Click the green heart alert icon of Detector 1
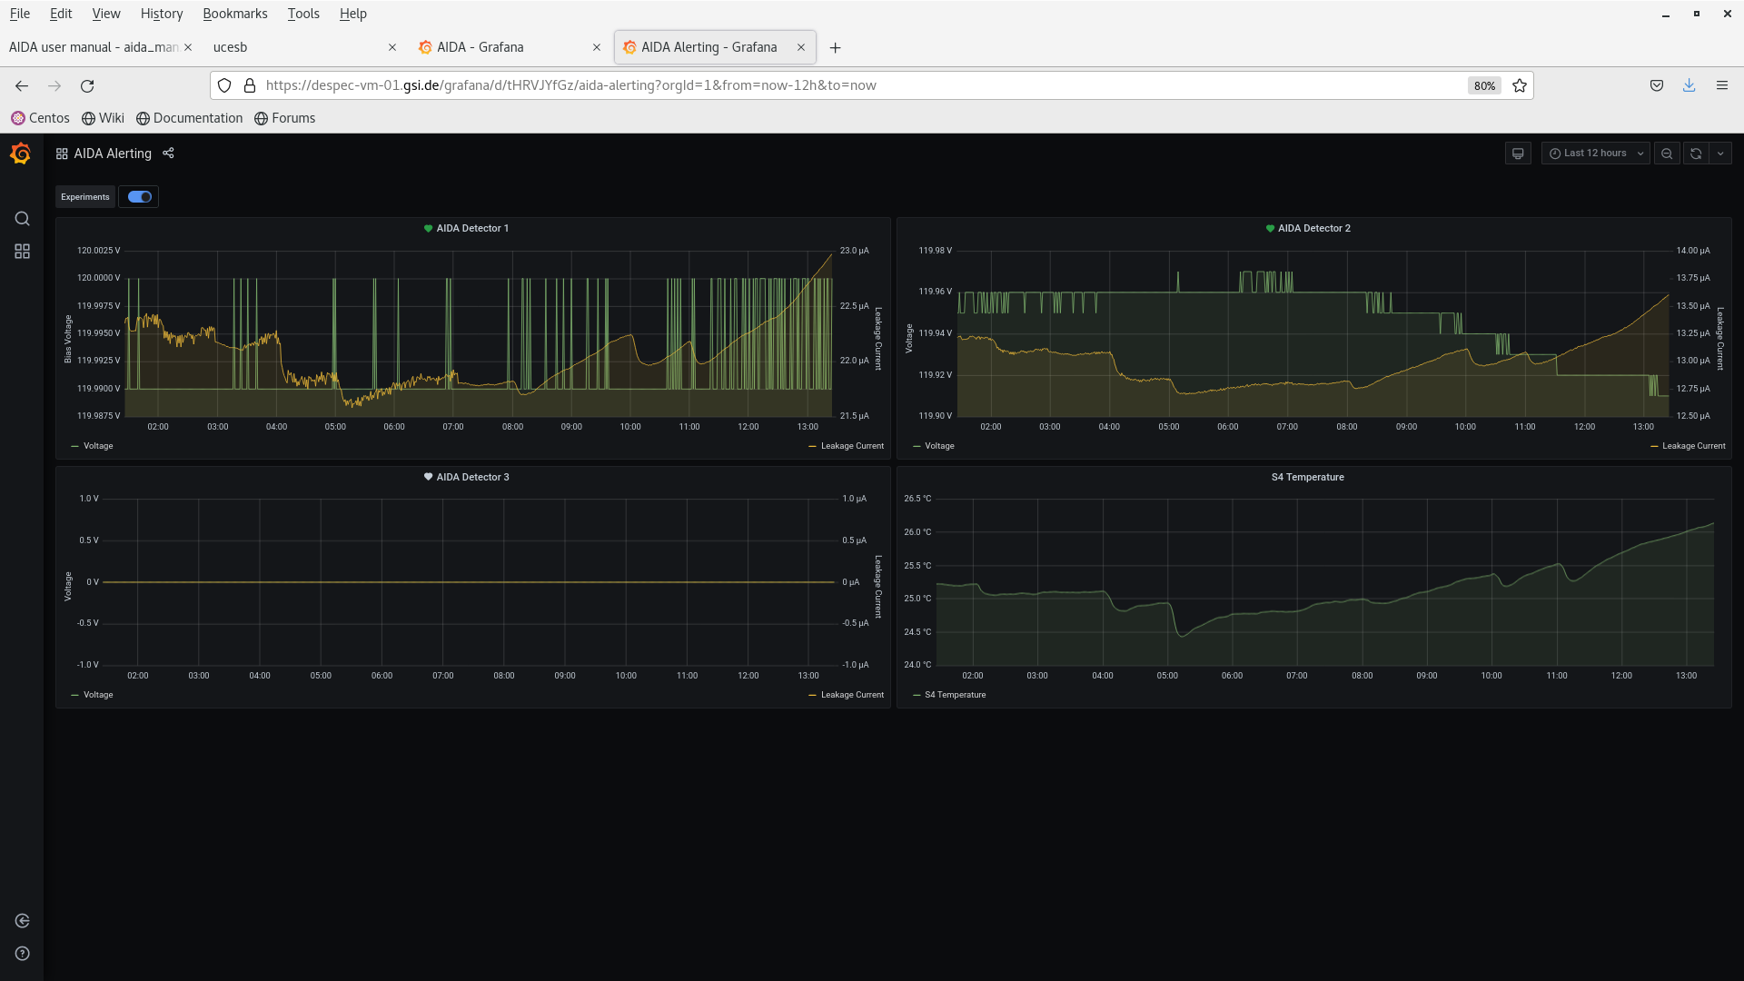1744x981 pixels. coord(428,229)
